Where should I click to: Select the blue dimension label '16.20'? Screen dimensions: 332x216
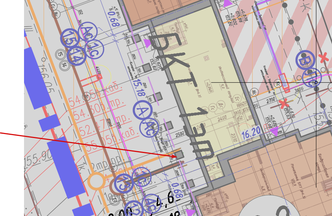pyautogui.click(x=251, y=133)
